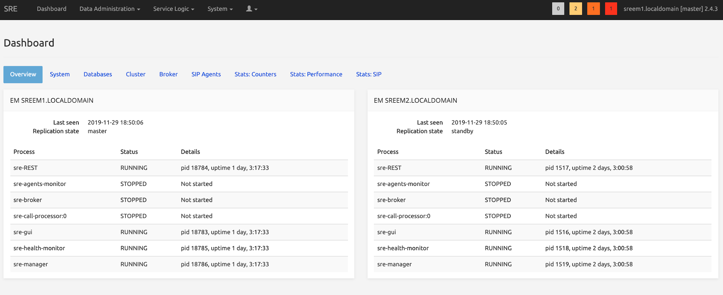Select sre-agents-monitor in SREEM1 table
723x295 pixels.
(x=40, y=184)
